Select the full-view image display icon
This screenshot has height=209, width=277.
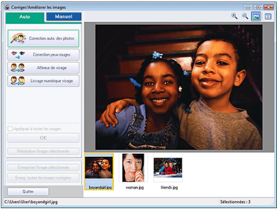pyautogui.click(x=256, y=16)
